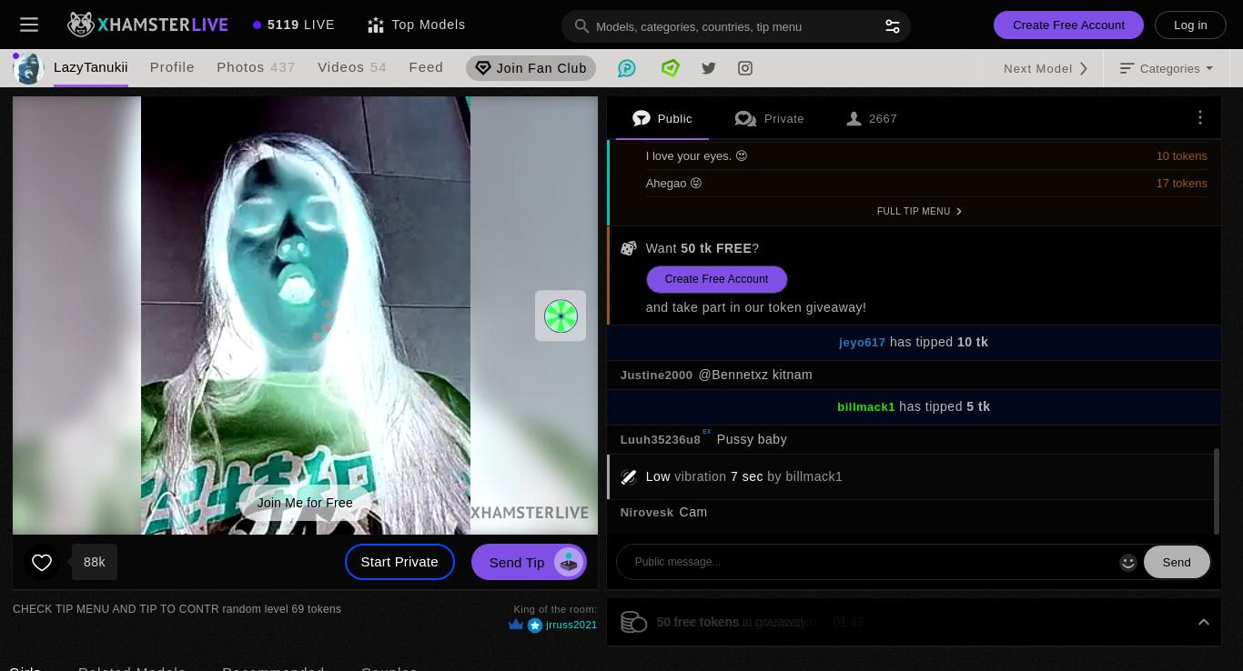Go to Next Model

click(1046, 68)
